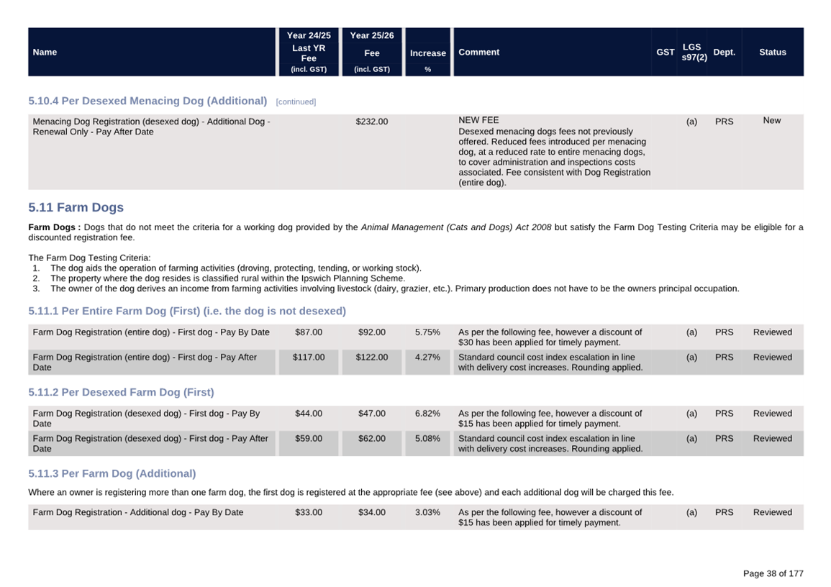Viewport: 831px width, 587px height.
Task: Click the New status in the menacing dog row
Action: (x=771, y=120)
